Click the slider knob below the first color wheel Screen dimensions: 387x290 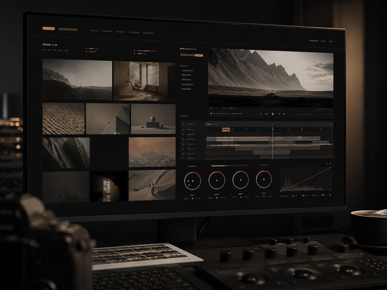[192, 198]
